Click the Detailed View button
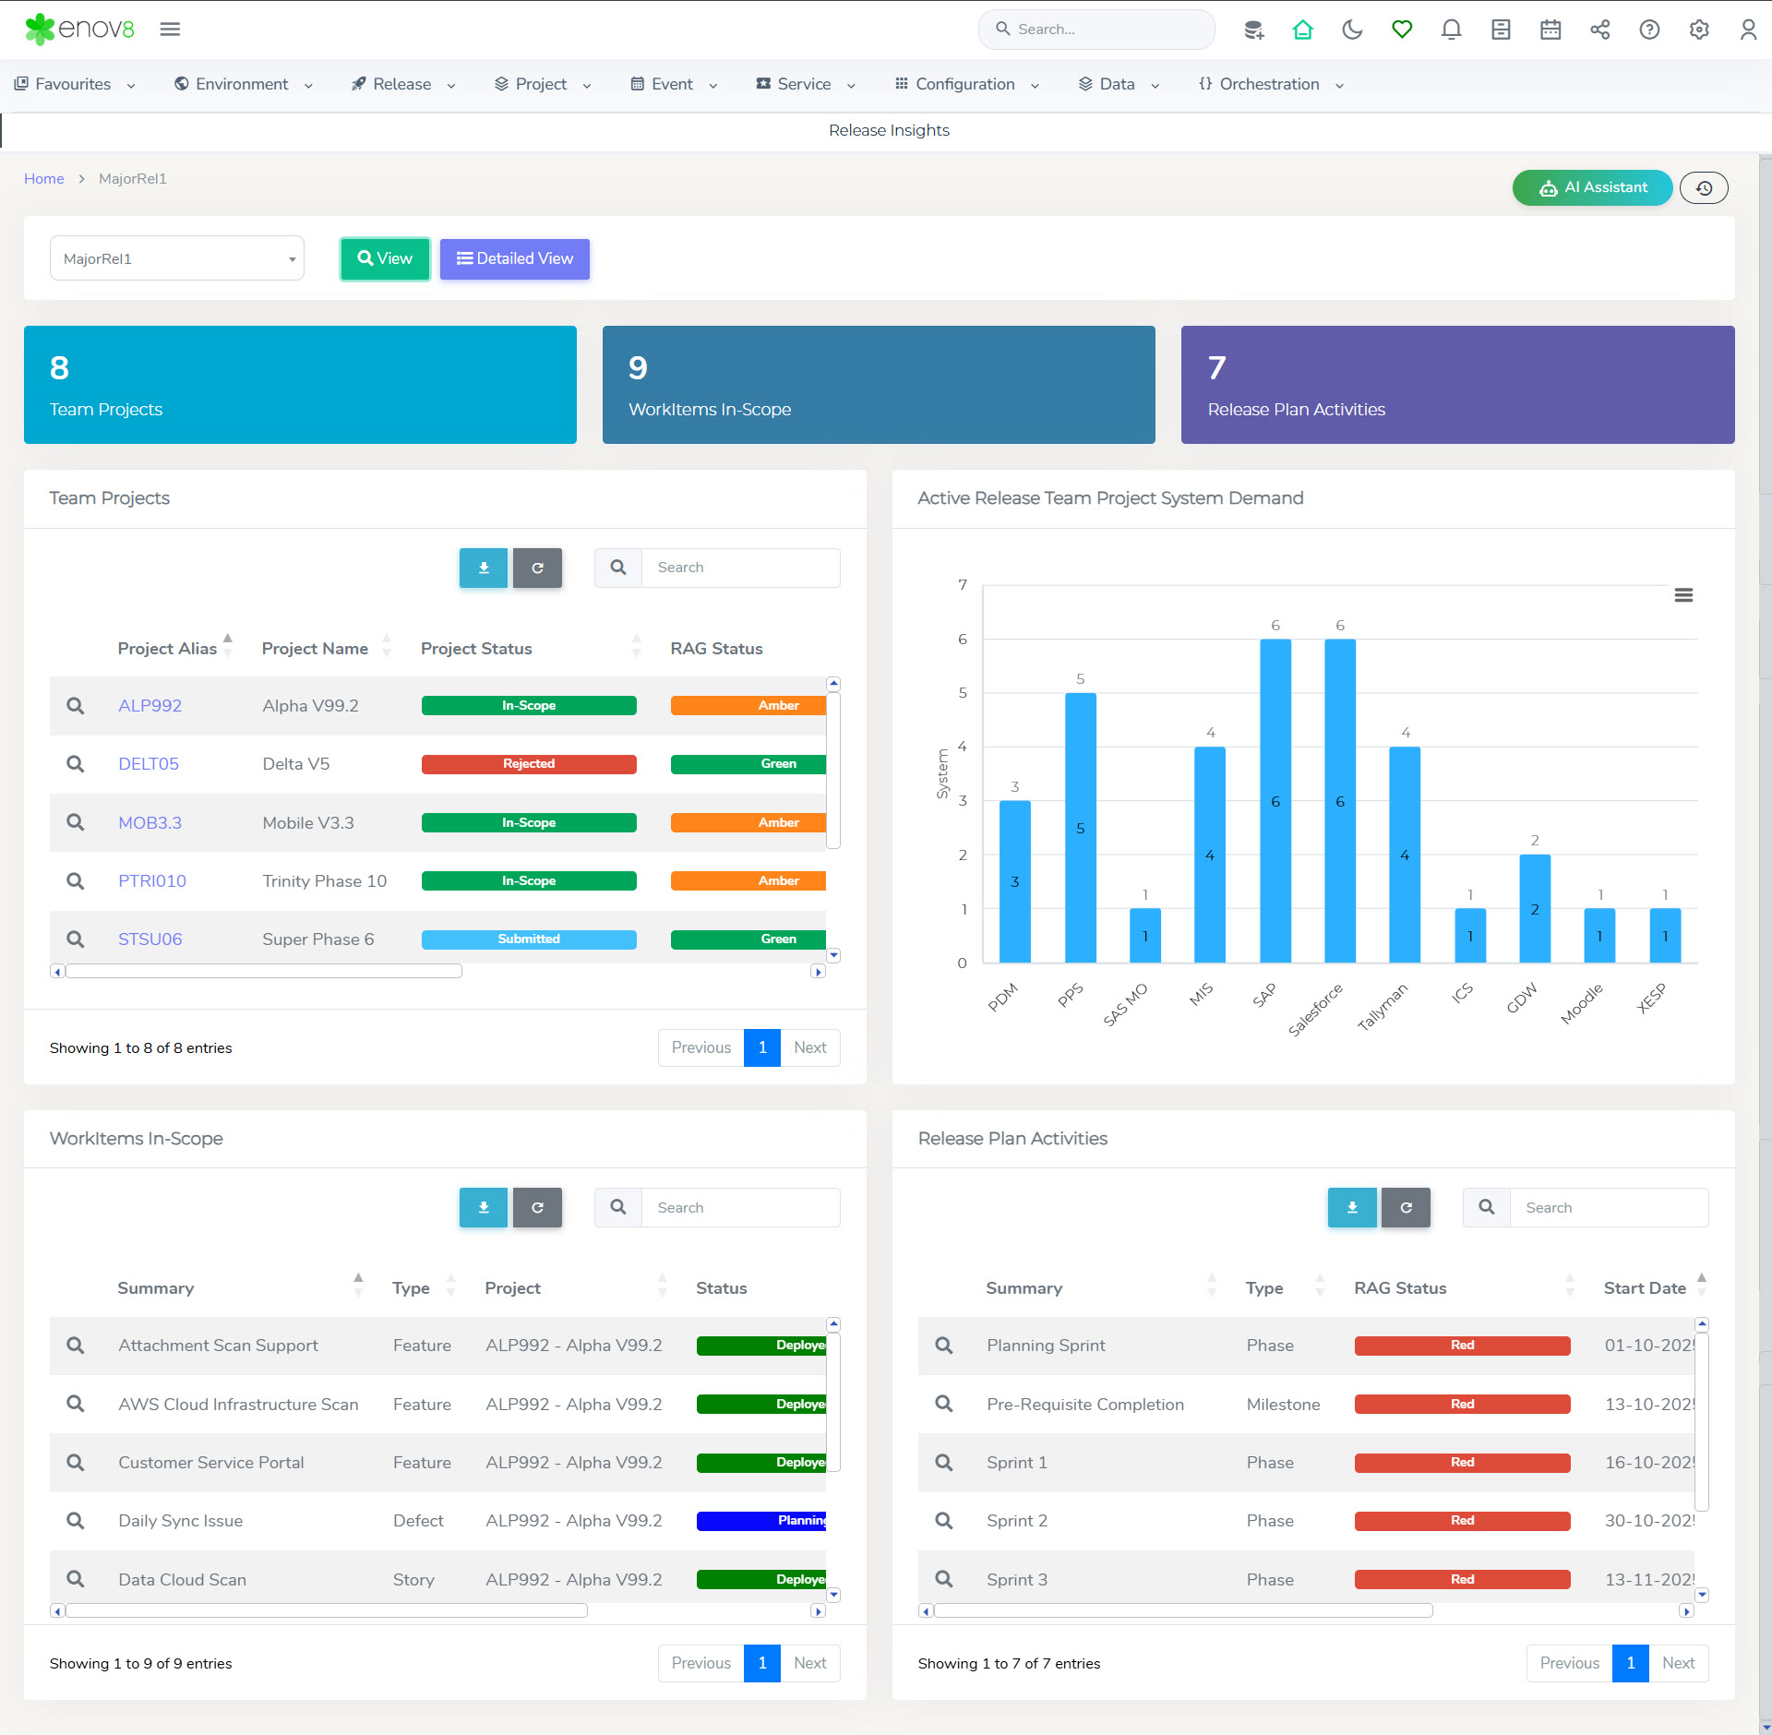This screenshot has width=1772, height=1735. pyautogui.click(x=515, y=258)
